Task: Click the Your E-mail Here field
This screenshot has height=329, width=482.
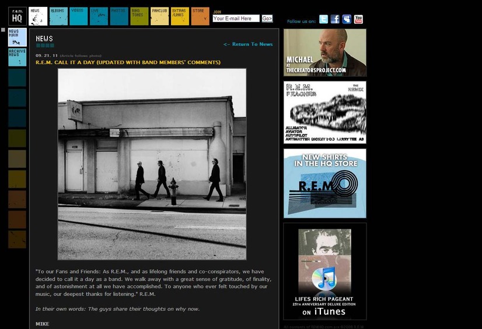Action: [x=236, y=19]
